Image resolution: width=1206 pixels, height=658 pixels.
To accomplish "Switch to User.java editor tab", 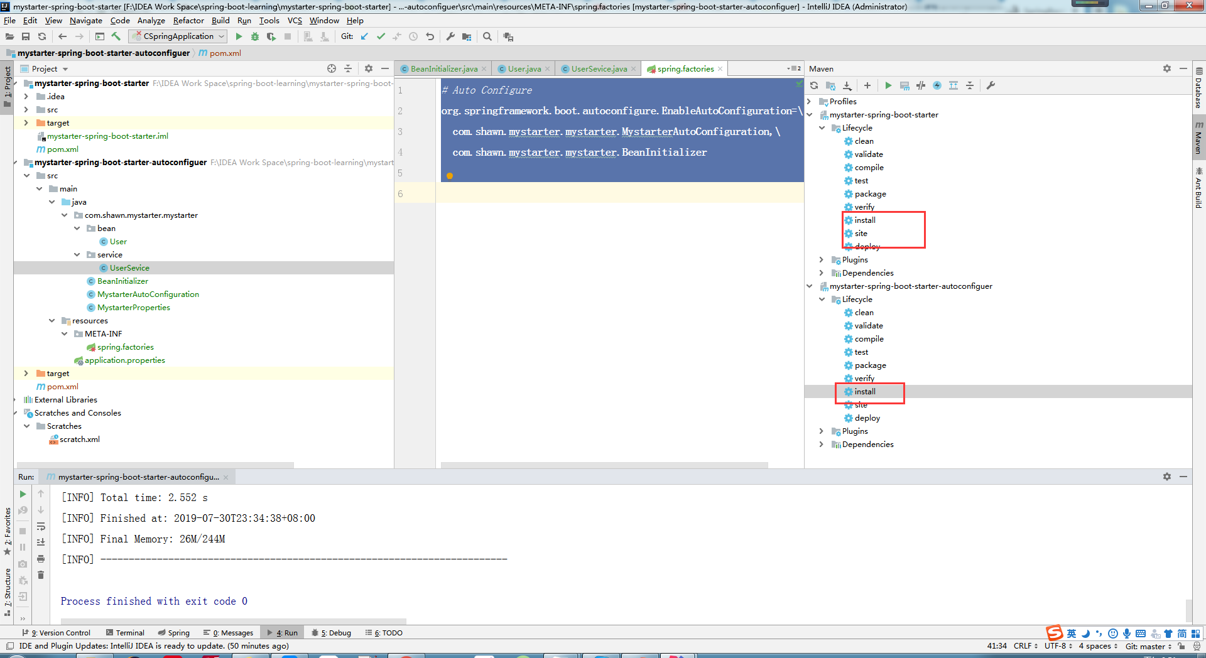I will (524, 69).
